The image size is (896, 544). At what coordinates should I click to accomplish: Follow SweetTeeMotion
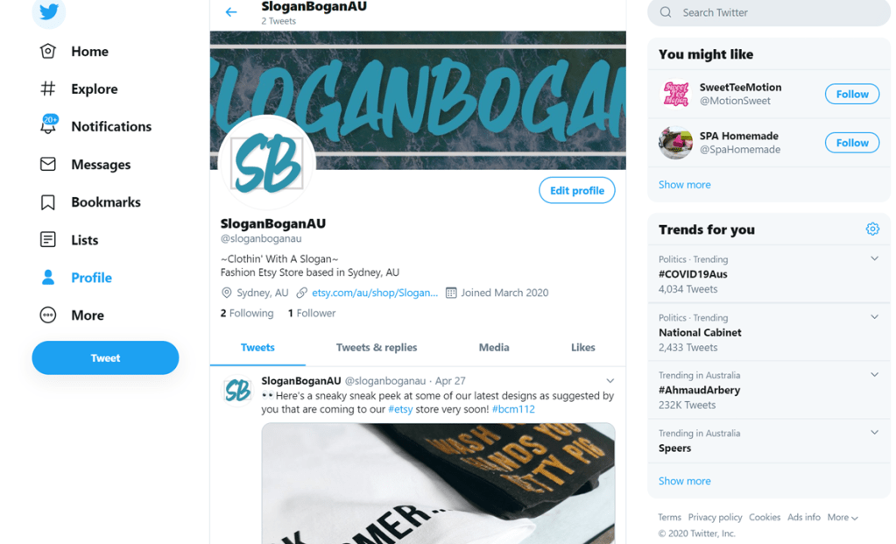852,95
